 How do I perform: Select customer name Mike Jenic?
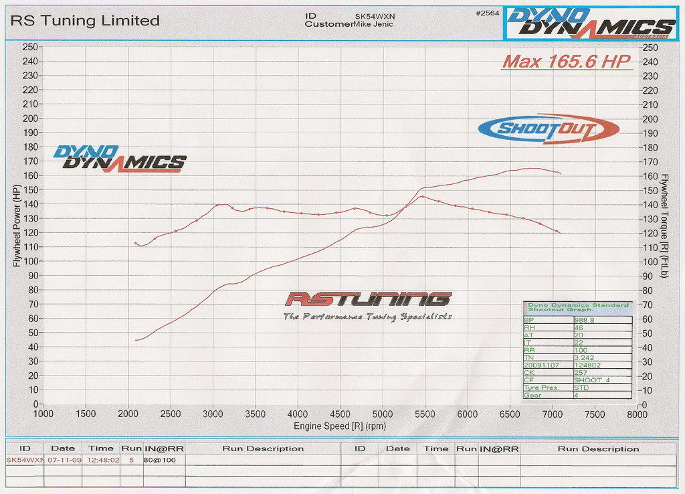[374, 25]
